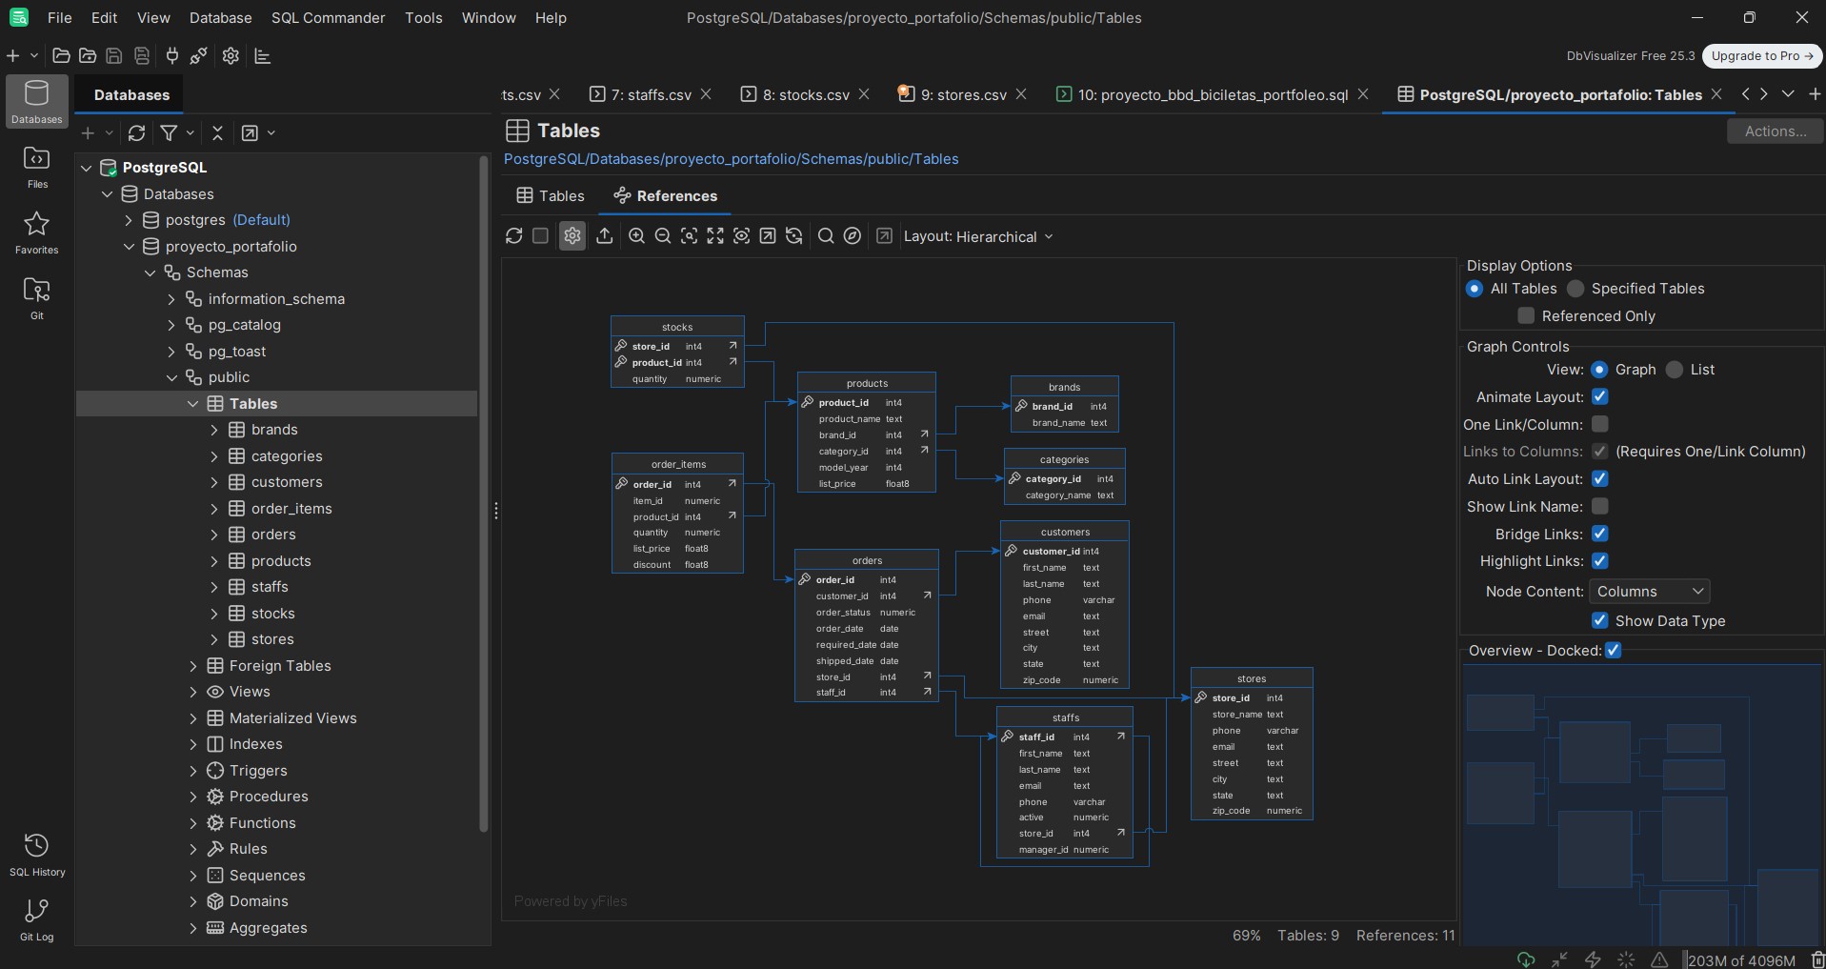Open the Favorites sidebar panel
1826x969 pixels.
click(x=37, y=232)
